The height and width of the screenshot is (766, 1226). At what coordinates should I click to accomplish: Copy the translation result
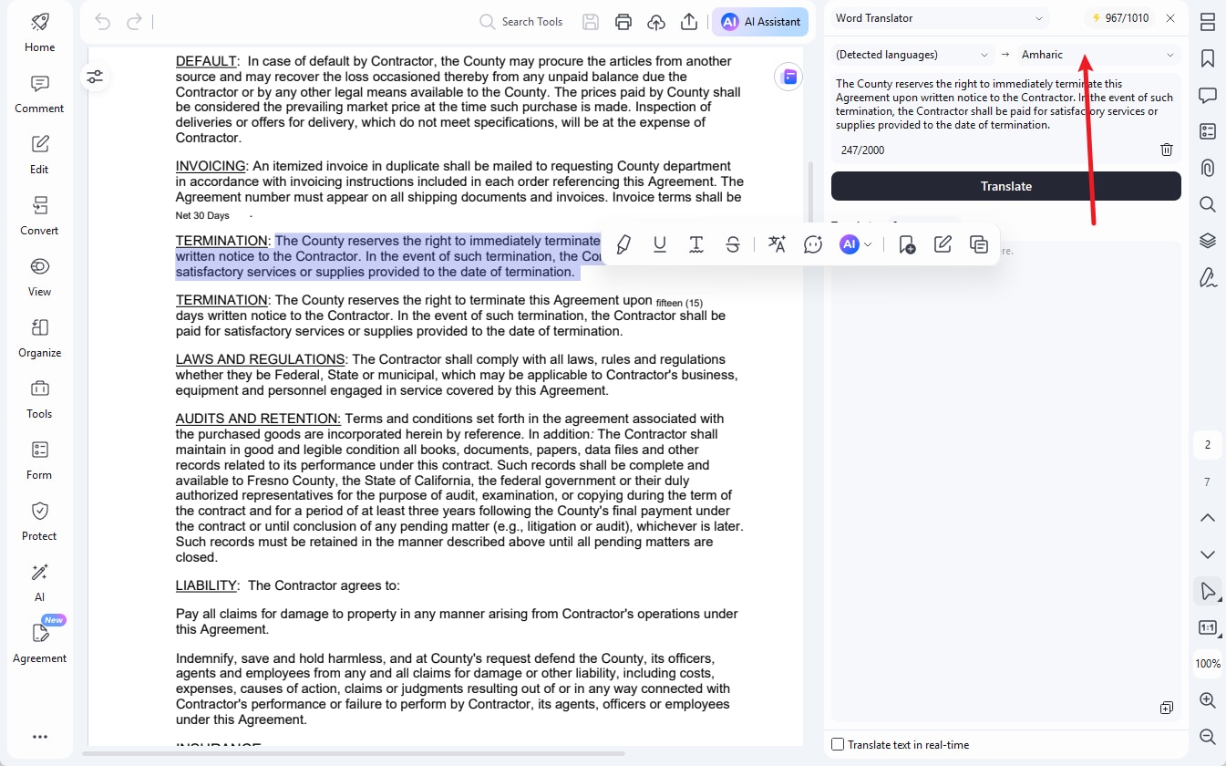point(1167,708)
